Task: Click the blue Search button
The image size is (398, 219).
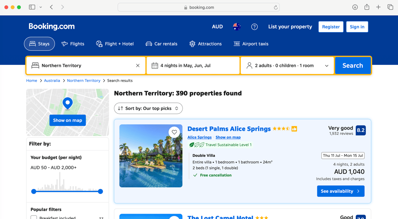Action: (x=353, y=65)
